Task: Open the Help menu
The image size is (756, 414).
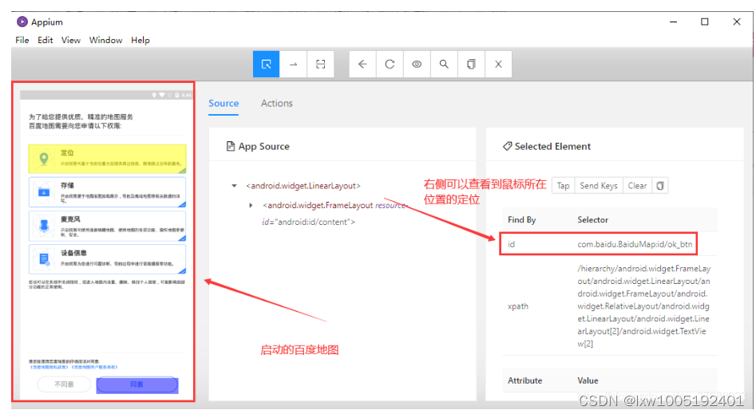Action: click(141, 40)
